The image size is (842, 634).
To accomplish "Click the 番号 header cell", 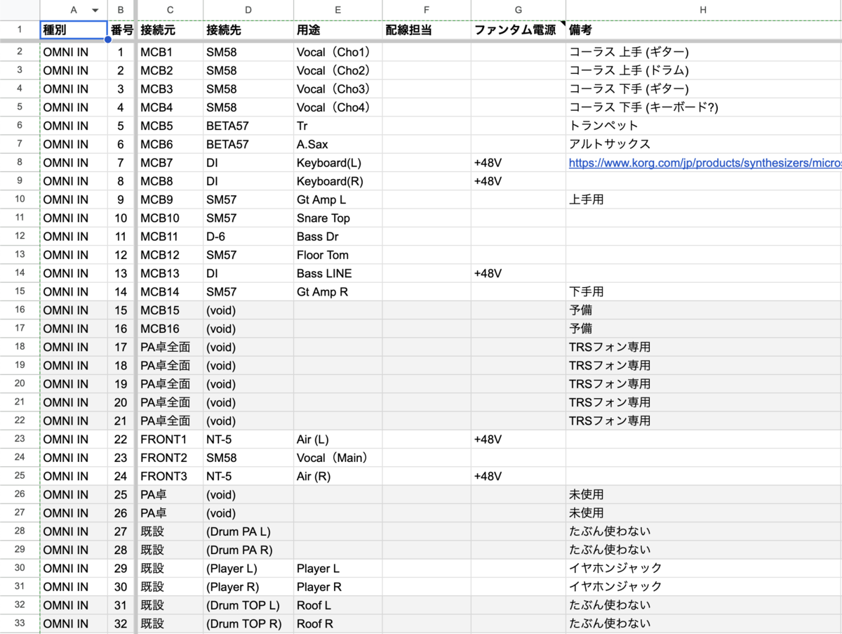I will coord(121,31).
